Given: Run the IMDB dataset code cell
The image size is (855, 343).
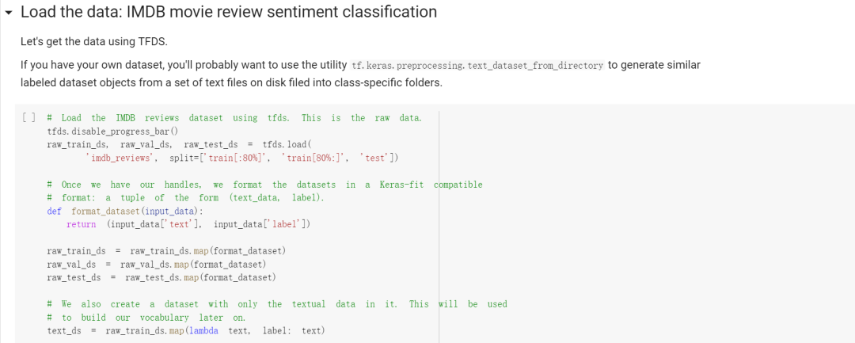Looking at the screenshot, I should pyautogui.click(x=28, y=118).
